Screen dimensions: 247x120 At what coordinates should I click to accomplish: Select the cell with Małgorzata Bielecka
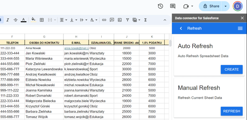pos(44,101)
